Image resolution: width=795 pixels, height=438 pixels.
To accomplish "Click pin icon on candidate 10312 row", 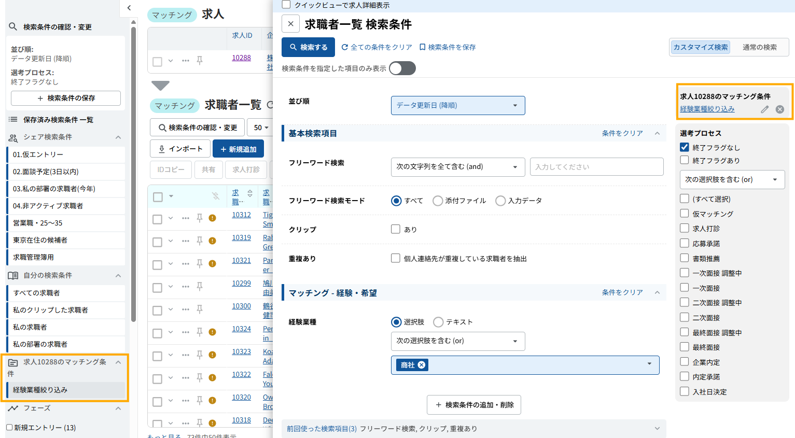I will click(x=200, y=218).
